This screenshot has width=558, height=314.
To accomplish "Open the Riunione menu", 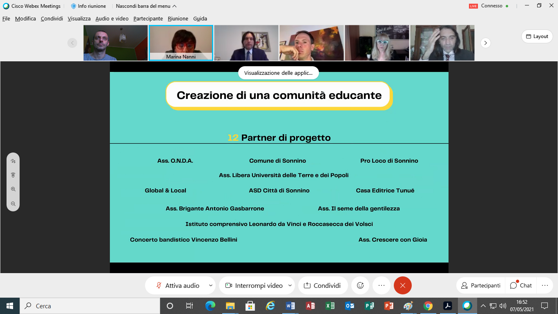I will tap(178, 18).
